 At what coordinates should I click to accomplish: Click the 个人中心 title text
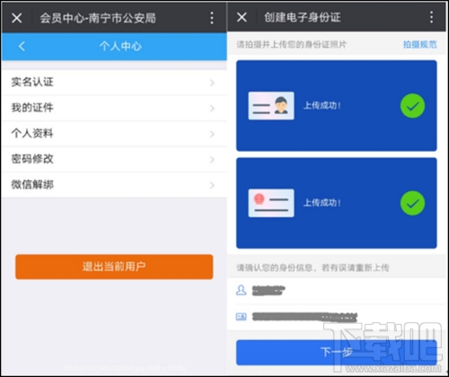point(120,46)
